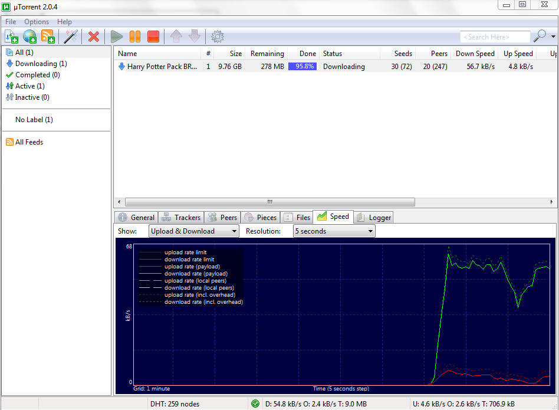
Task: Switch to the Logger tab
Action: [374, 218]
